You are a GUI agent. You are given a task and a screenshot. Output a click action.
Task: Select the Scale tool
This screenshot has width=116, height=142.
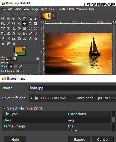[x=14, y=29]
